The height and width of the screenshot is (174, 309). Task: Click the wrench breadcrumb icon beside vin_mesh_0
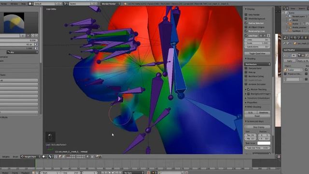(x=284, y=43)
